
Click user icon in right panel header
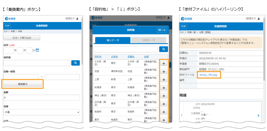coord(258,19)
